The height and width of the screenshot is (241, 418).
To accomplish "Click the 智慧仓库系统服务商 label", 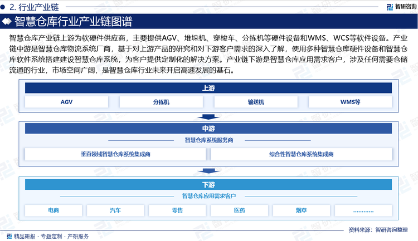I will [x=209, y=140].
